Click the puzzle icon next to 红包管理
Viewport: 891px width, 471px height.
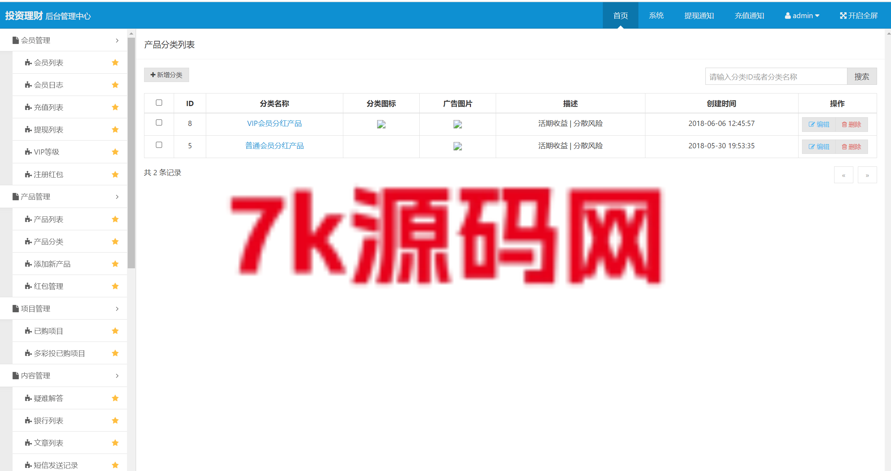(x=28, y=286)
